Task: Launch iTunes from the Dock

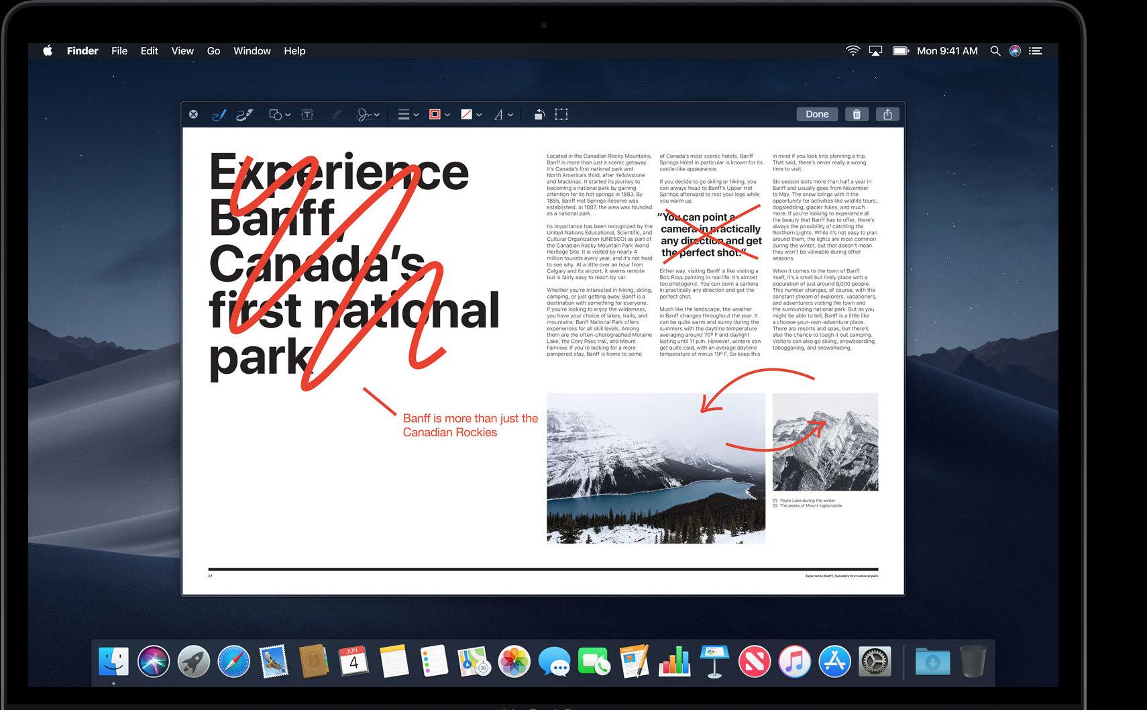Action: [795, 662]
